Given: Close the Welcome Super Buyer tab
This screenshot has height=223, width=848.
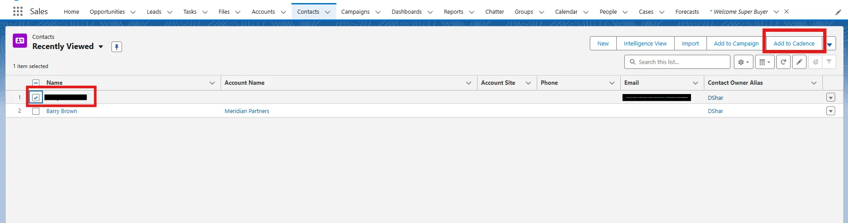Looking at the screenshot, I should pyautogui.click(x=787, y=11).
